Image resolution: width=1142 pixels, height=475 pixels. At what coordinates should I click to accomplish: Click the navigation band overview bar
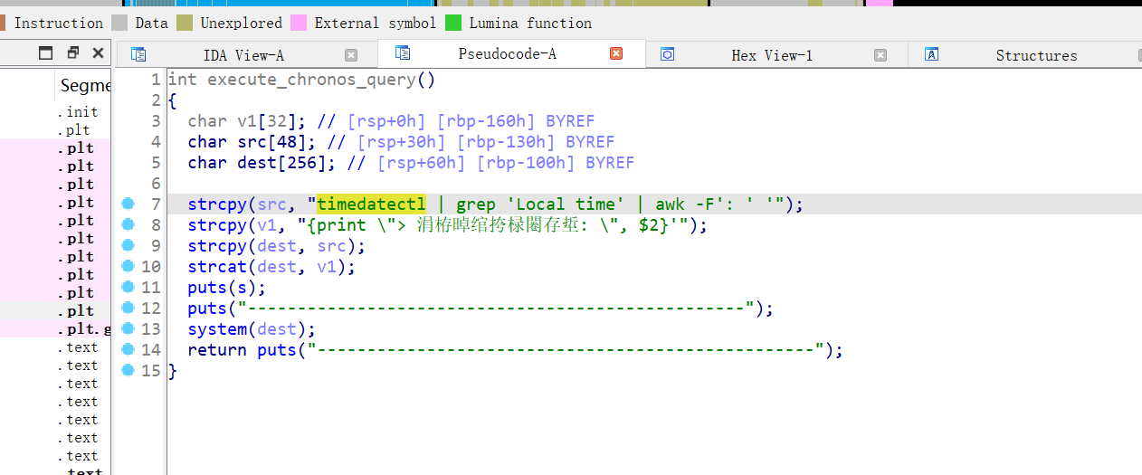tap(571, 3)
